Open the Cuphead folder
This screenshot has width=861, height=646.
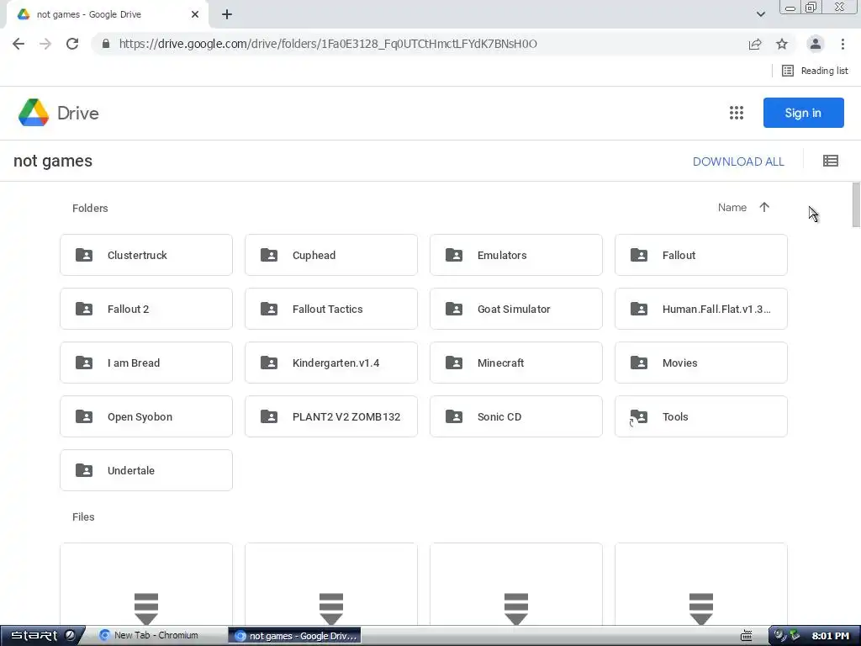click(x=331, y=255)
